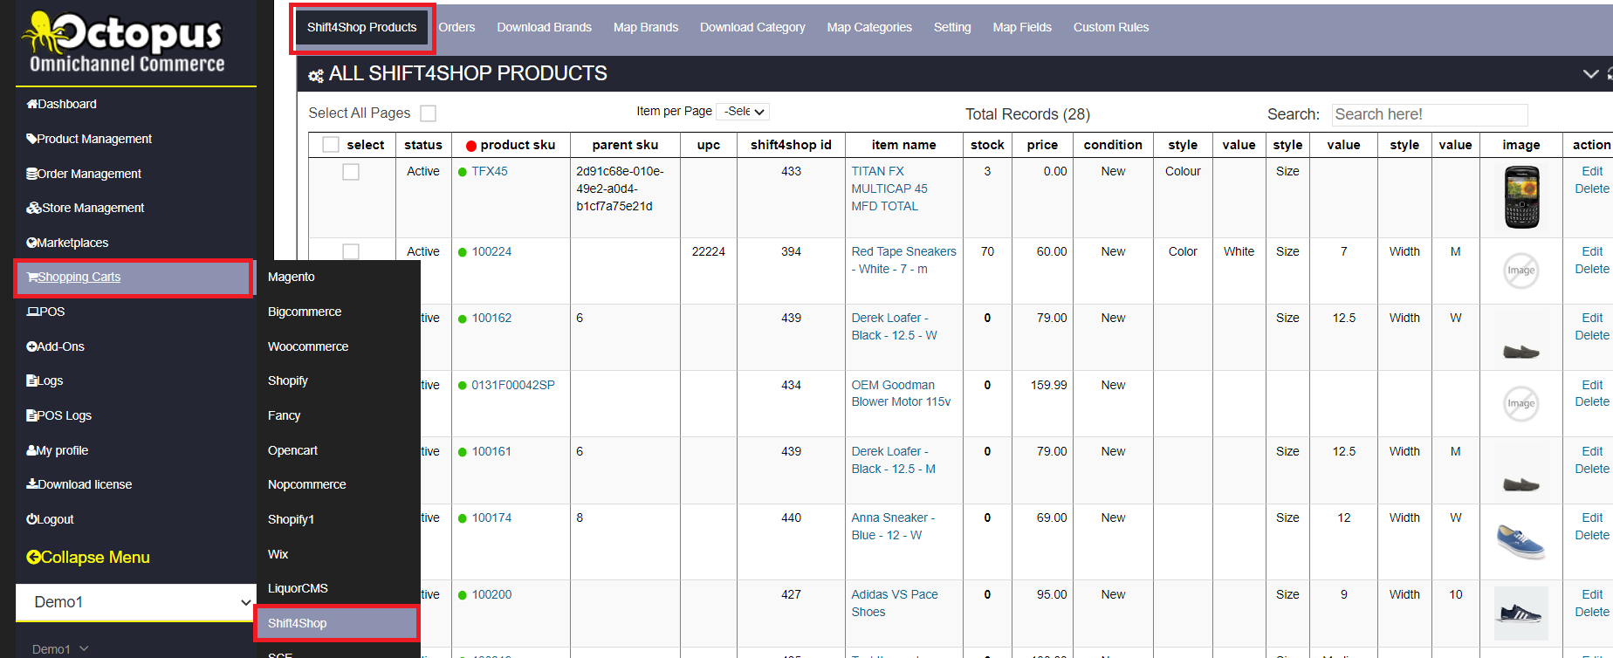Open product SKU link 100224
The height and width of the screenshot is (658, 1613).
[x=491, y=251]
